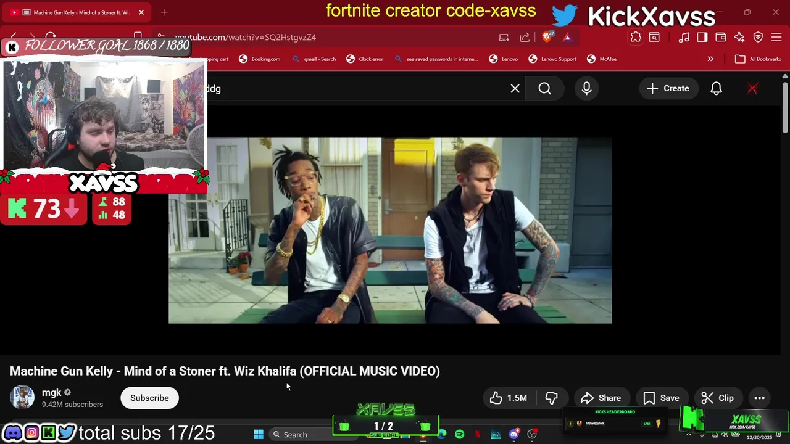Click the Share button under video
The width and height of the screenshot is (790, 444).
click(x=601, y=398)
